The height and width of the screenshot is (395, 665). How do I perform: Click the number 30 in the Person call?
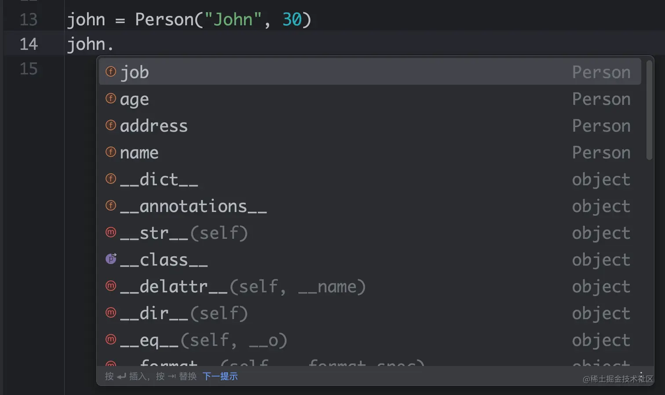point(292,20)
